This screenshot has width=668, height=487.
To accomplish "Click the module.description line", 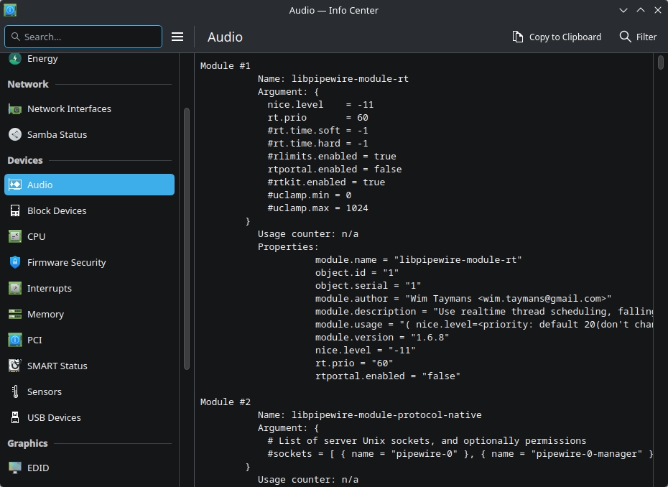I will (484, 312).
